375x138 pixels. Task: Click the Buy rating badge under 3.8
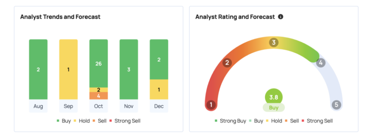[274, 107]
